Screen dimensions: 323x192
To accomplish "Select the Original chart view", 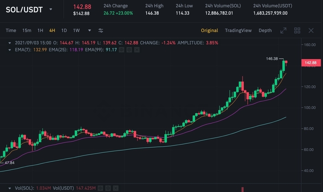I will [209, 31].
